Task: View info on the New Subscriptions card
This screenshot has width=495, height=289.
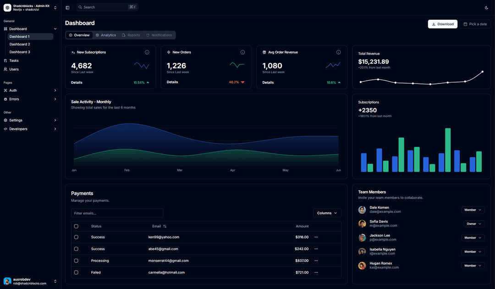Action: tap(147, 52)
